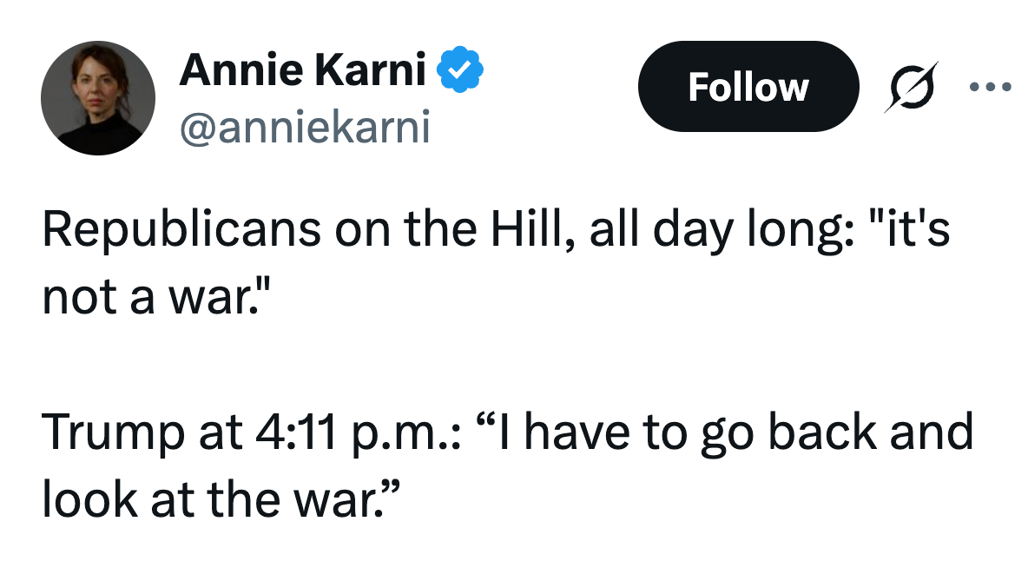This screenshot has height=561, width=1028.
Task: Open Annie Karni's profile picture
Action: click(97, 97)
